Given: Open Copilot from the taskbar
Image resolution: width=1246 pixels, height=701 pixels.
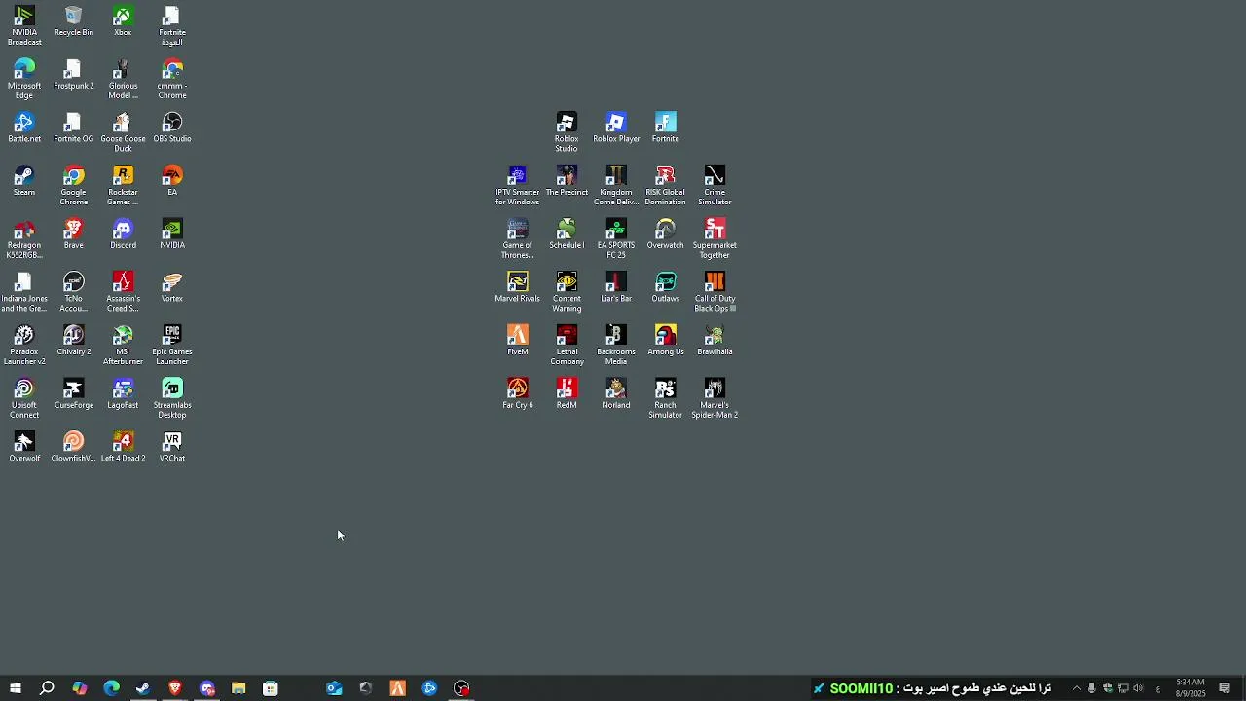Looking at the screenshot, I should [x=80, y=688].
